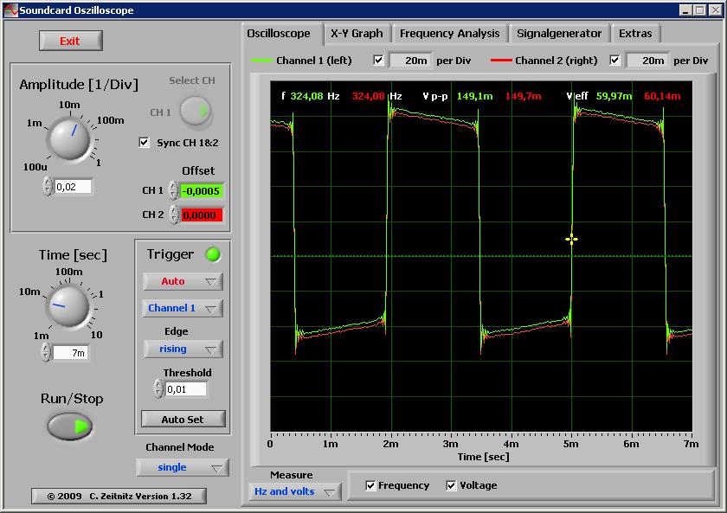Click the amplitude value field 0,02
The height and width of the screenshot is (513, 727).
pyautogui.click(x=74, y=187)
